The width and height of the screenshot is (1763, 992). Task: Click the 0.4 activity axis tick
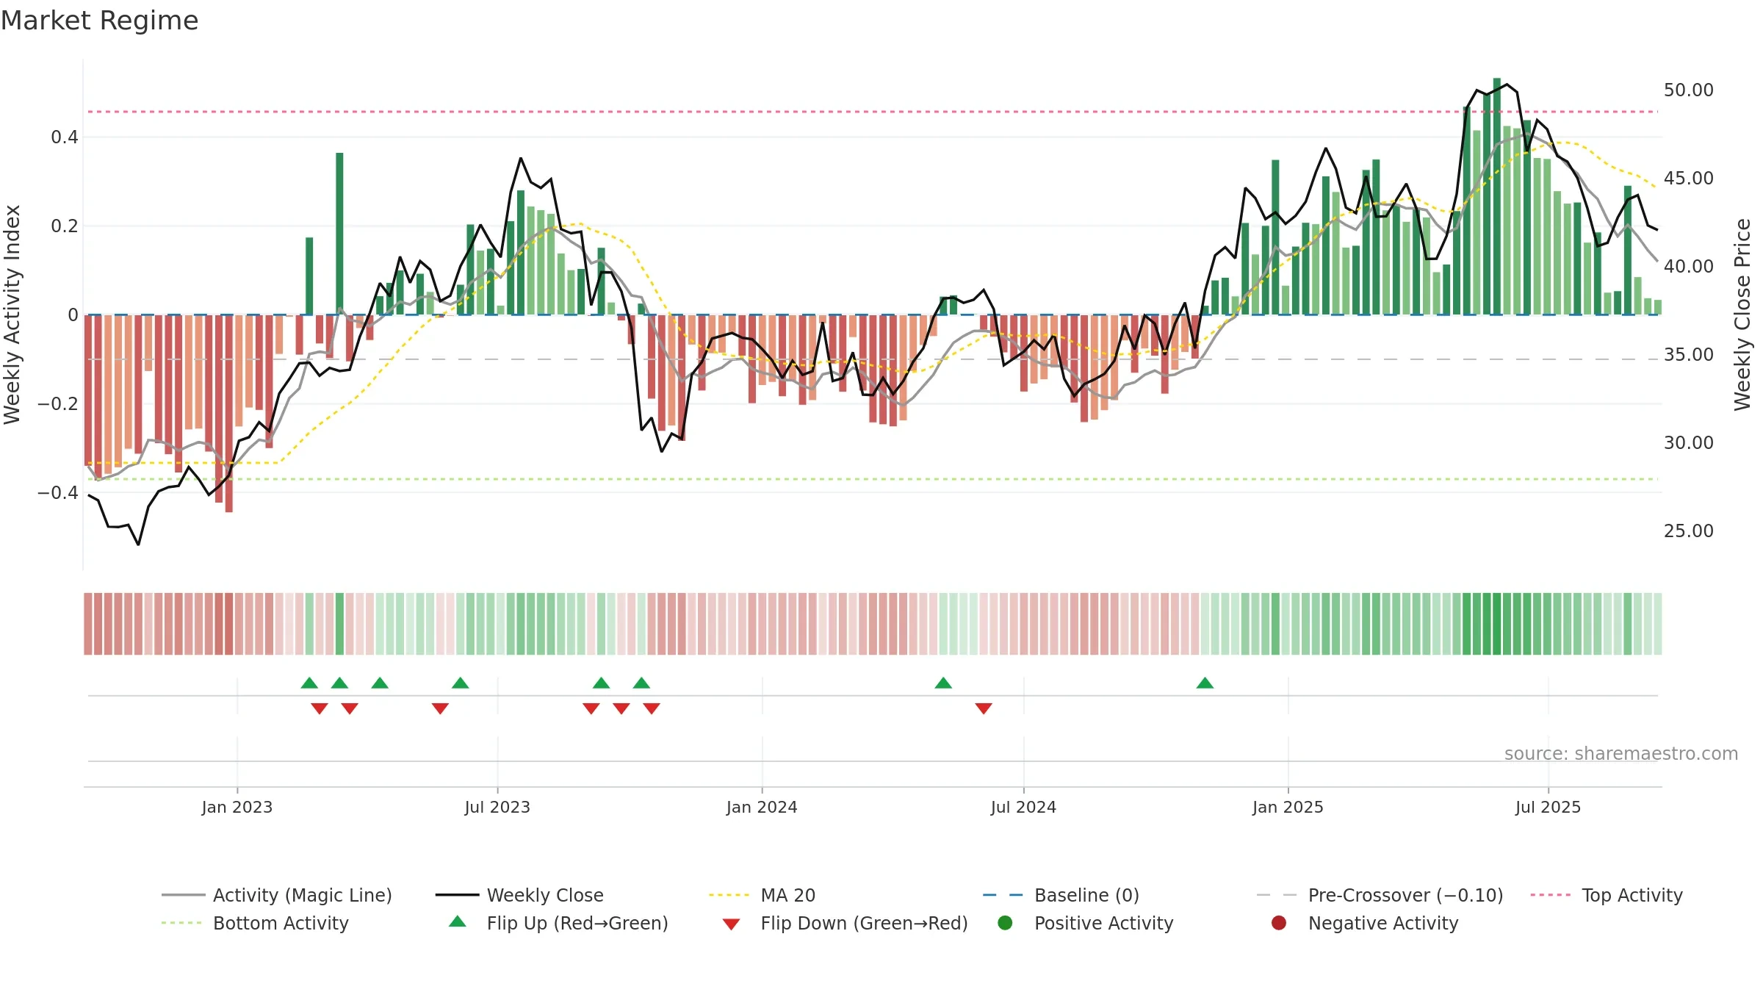tap(64, 137)
